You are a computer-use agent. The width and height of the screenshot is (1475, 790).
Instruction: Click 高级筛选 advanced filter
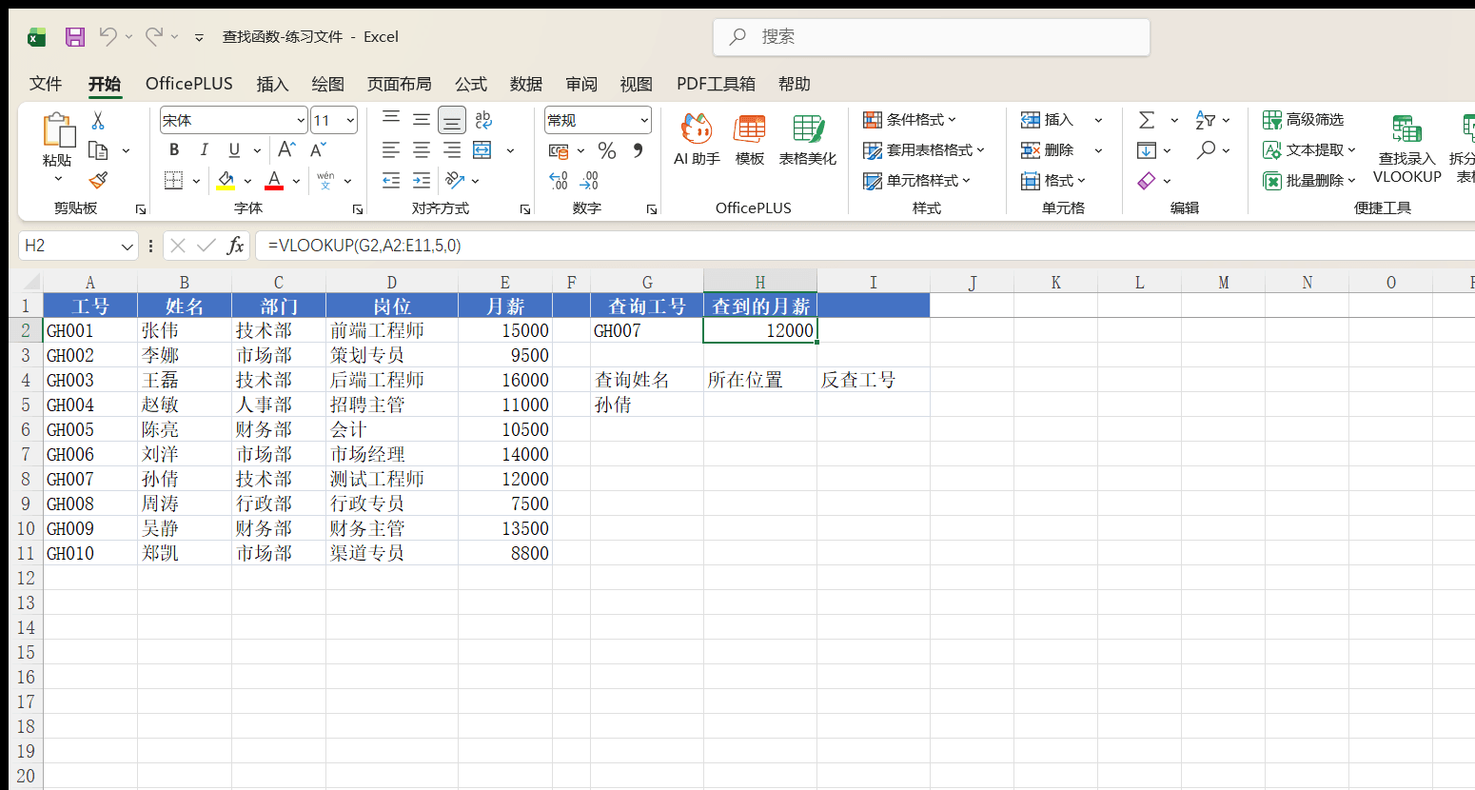pos(1303,120)
